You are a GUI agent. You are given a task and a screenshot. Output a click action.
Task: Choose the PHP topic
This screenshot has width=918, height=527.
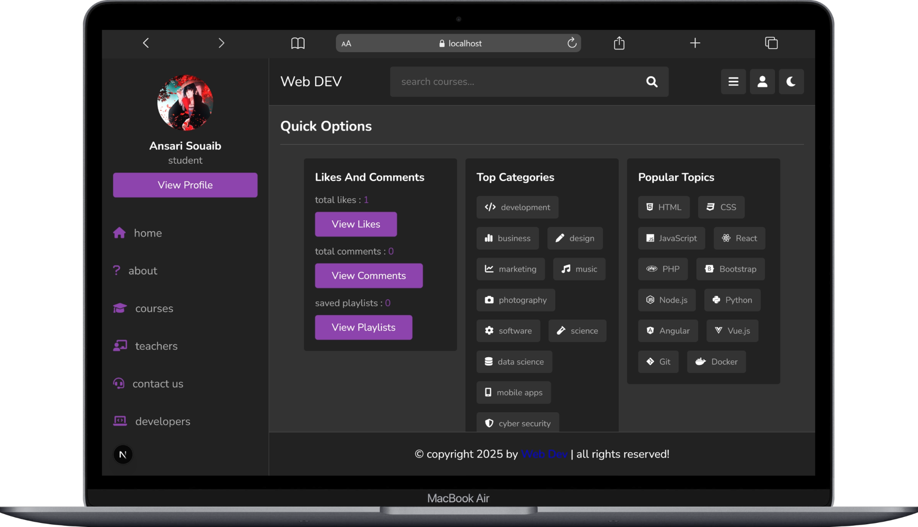pyautogui.click(x=663, y=269)
